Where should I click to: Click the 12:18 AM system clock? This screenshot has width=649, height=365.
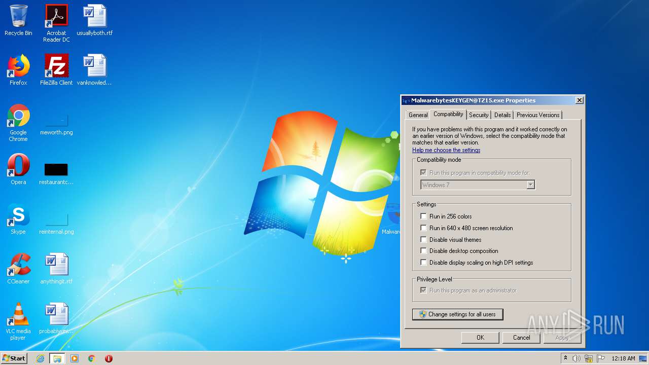click(x=623, y=358)
